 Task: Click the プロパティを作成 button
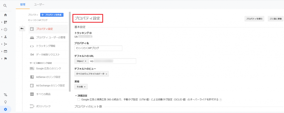(x=52, y=15)
